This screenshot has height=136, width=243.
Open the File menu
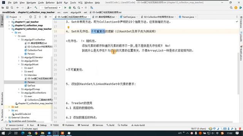9,3
